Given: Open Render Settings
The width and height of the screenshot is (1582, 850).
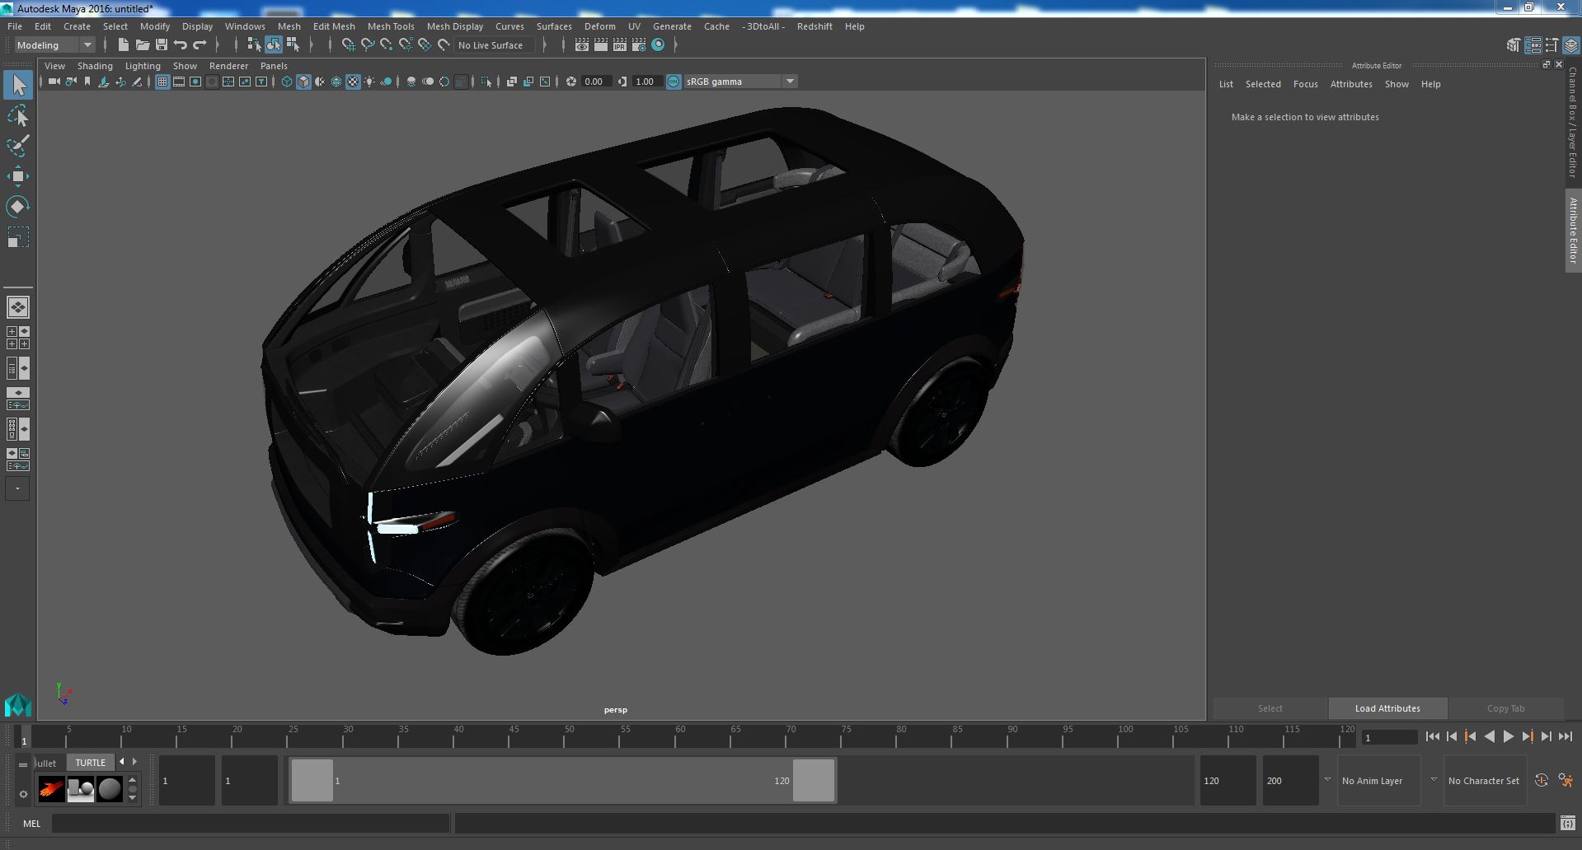Looking at the screenshot, I should tap(639, 45).
